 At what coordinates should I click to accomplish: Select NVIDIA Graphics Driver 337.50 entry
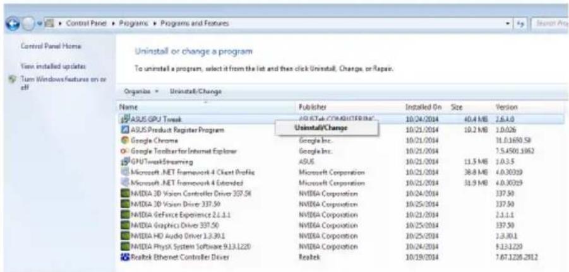(x=175, y=225)
